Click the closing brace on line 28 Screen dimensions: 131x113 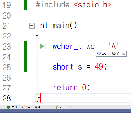[38, 98]
